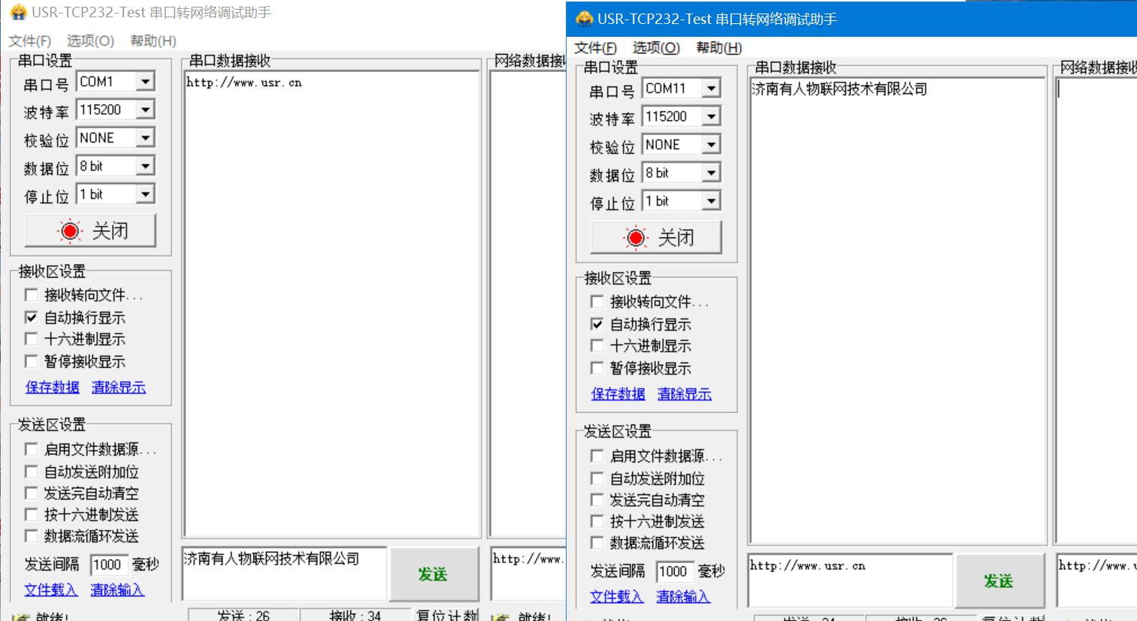The height and width of the screenshot is (621, 1137).
Task: Click the app icon in the active blue title bar
Action: [x=584, y=19]
